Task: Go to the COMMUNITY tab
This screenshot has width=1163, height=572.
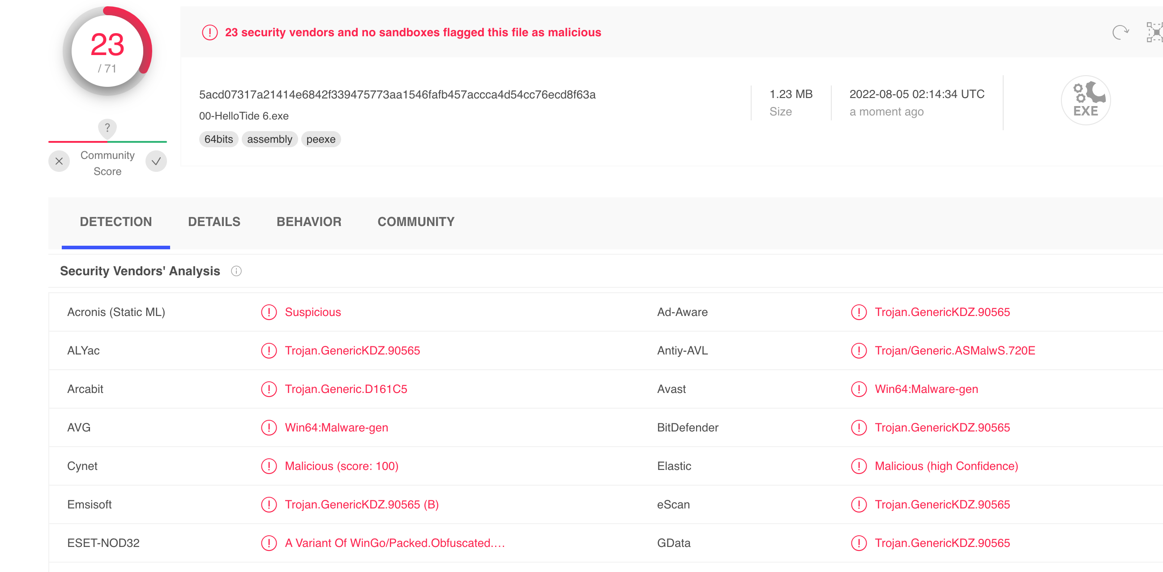Action: coord(416,222)
